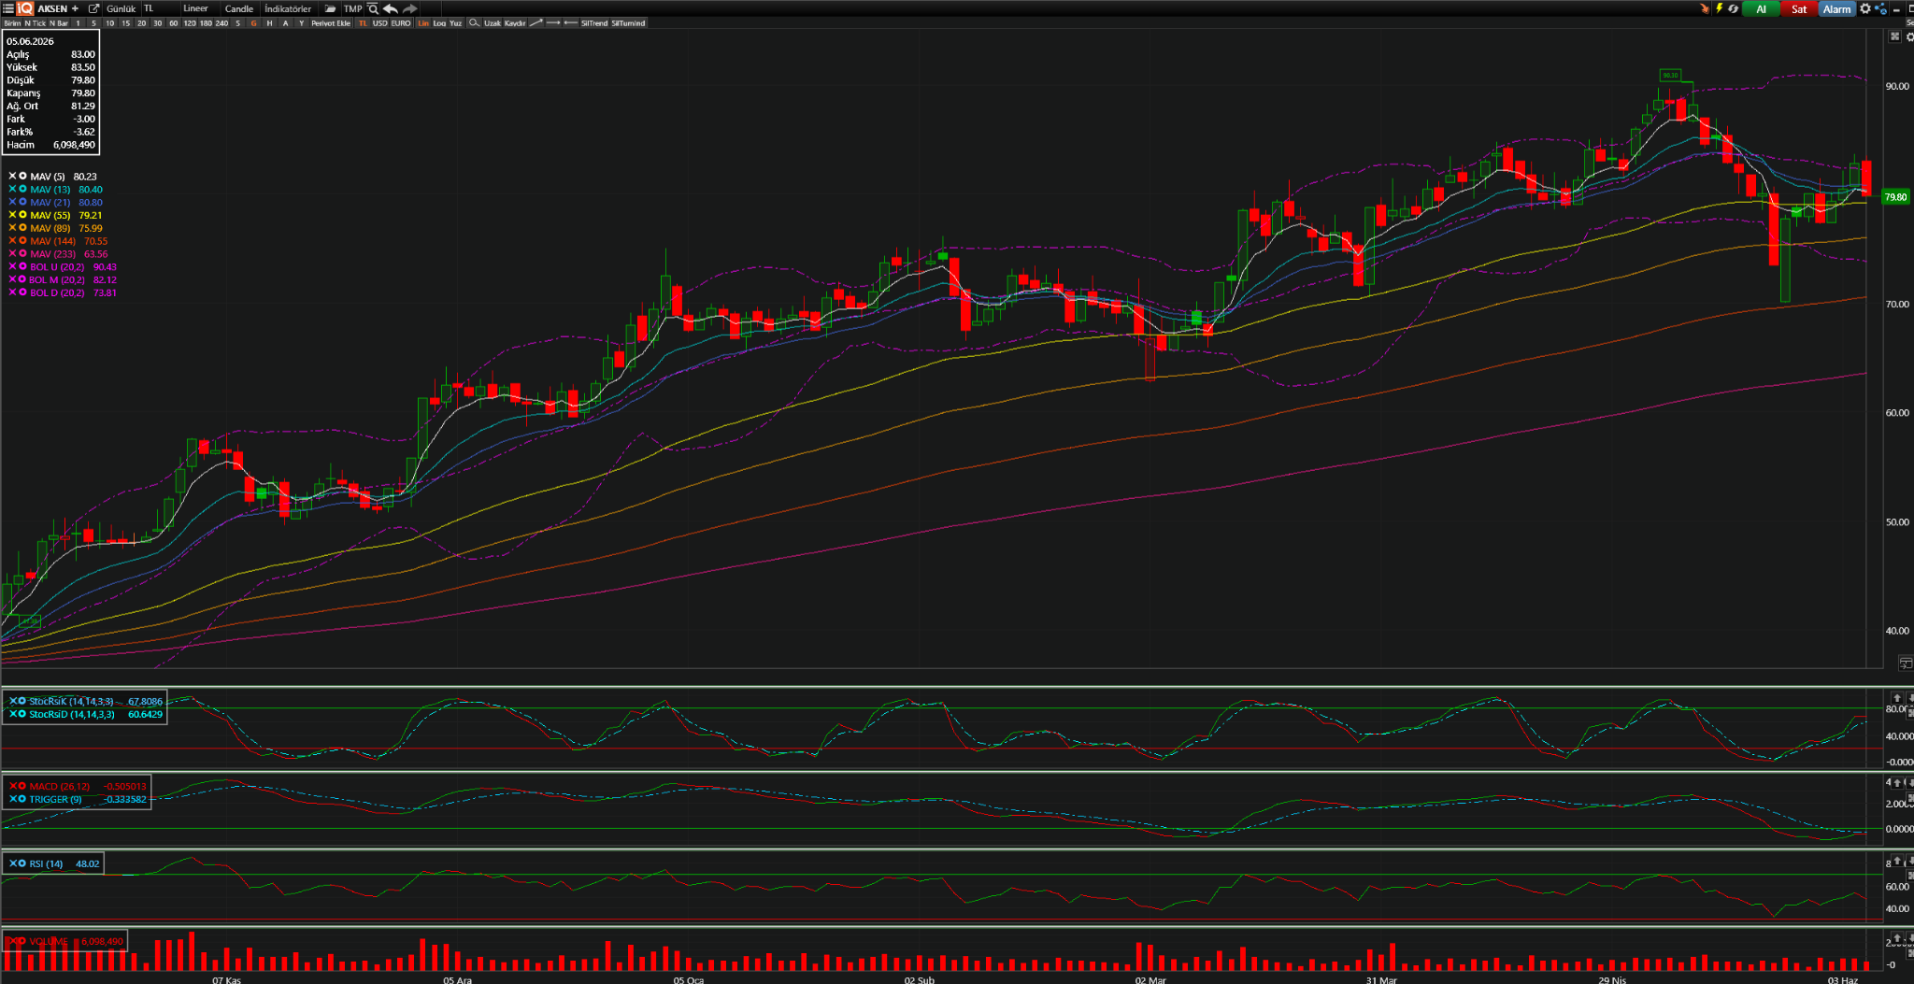The image size is (1914, 984).
Task: Click the TMP template button
Action: 352,8
